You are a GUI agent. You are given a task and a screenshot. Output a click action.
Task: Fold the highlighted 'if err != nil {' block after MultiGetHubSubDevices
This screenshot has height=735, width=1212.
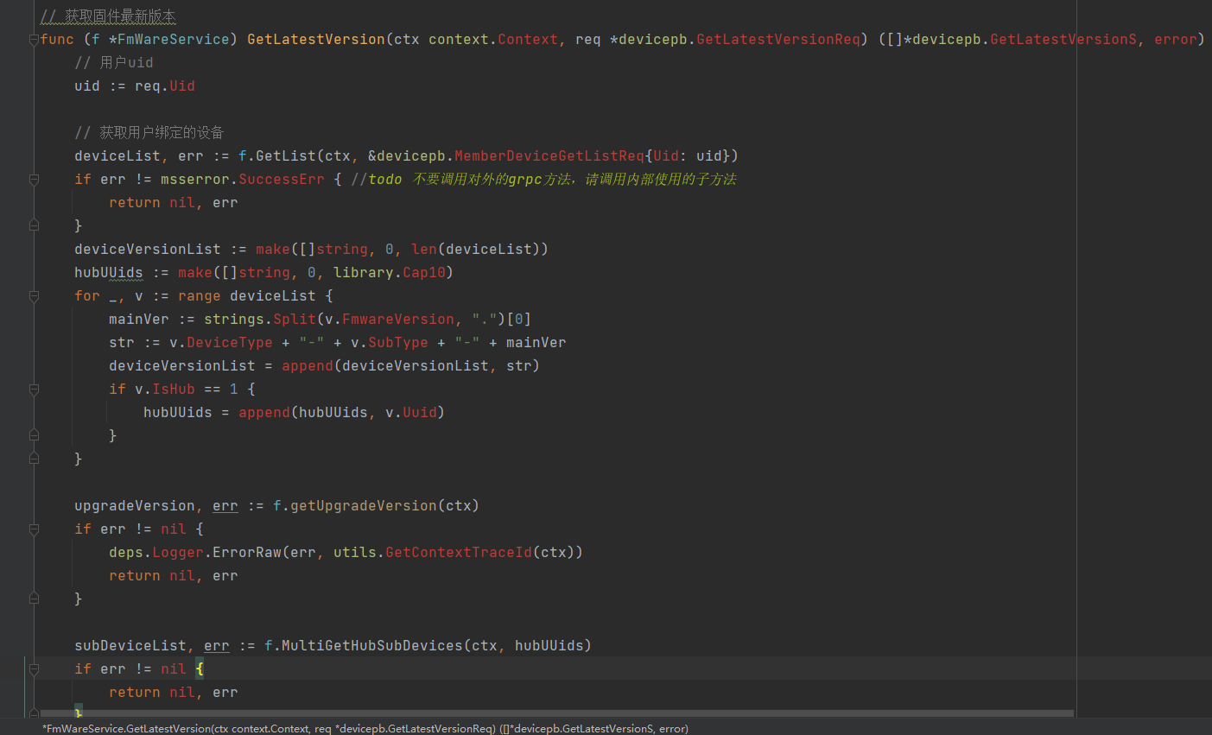point(34,669)
